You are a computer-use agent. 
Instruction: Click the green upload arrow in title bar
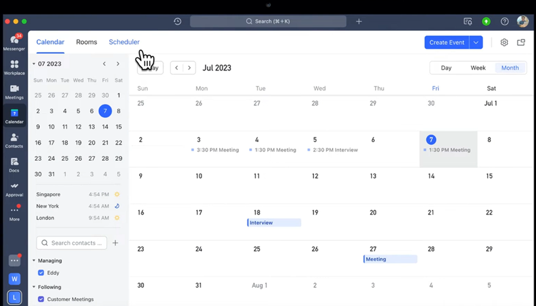point(486,21)
